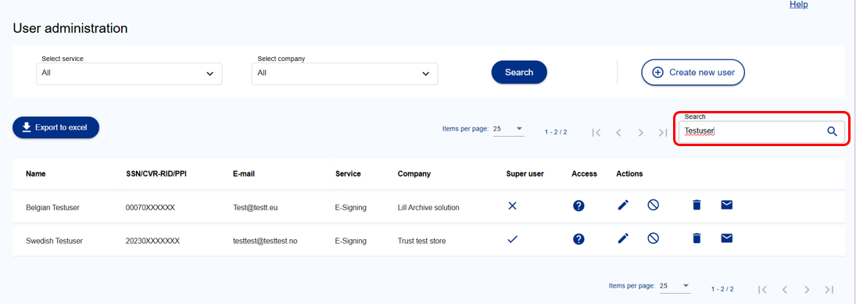Click the magnifier icon in Search field
This screenshot has width=856, height=304.
(832, 131)
